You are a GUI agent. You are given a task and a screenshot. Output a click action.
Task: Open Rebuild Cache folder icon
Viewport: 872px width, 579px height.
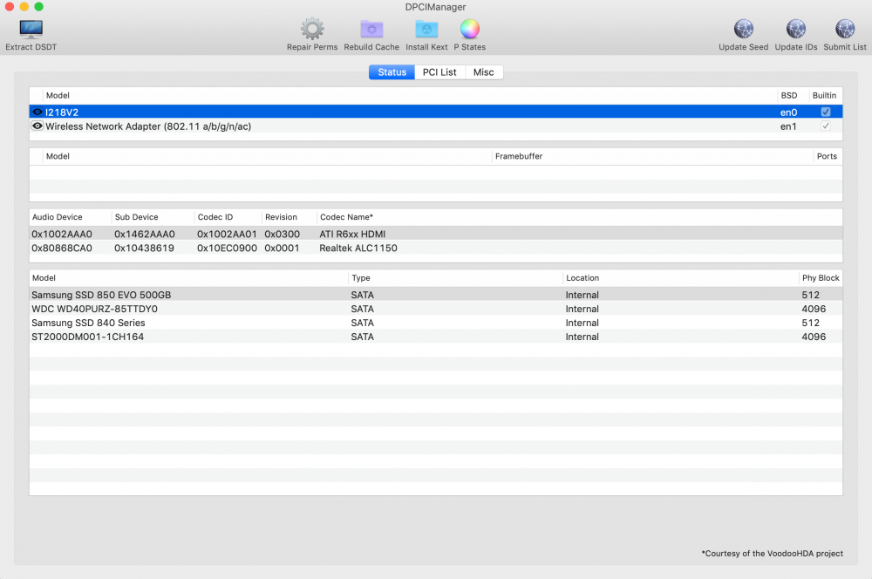(371, 29)
